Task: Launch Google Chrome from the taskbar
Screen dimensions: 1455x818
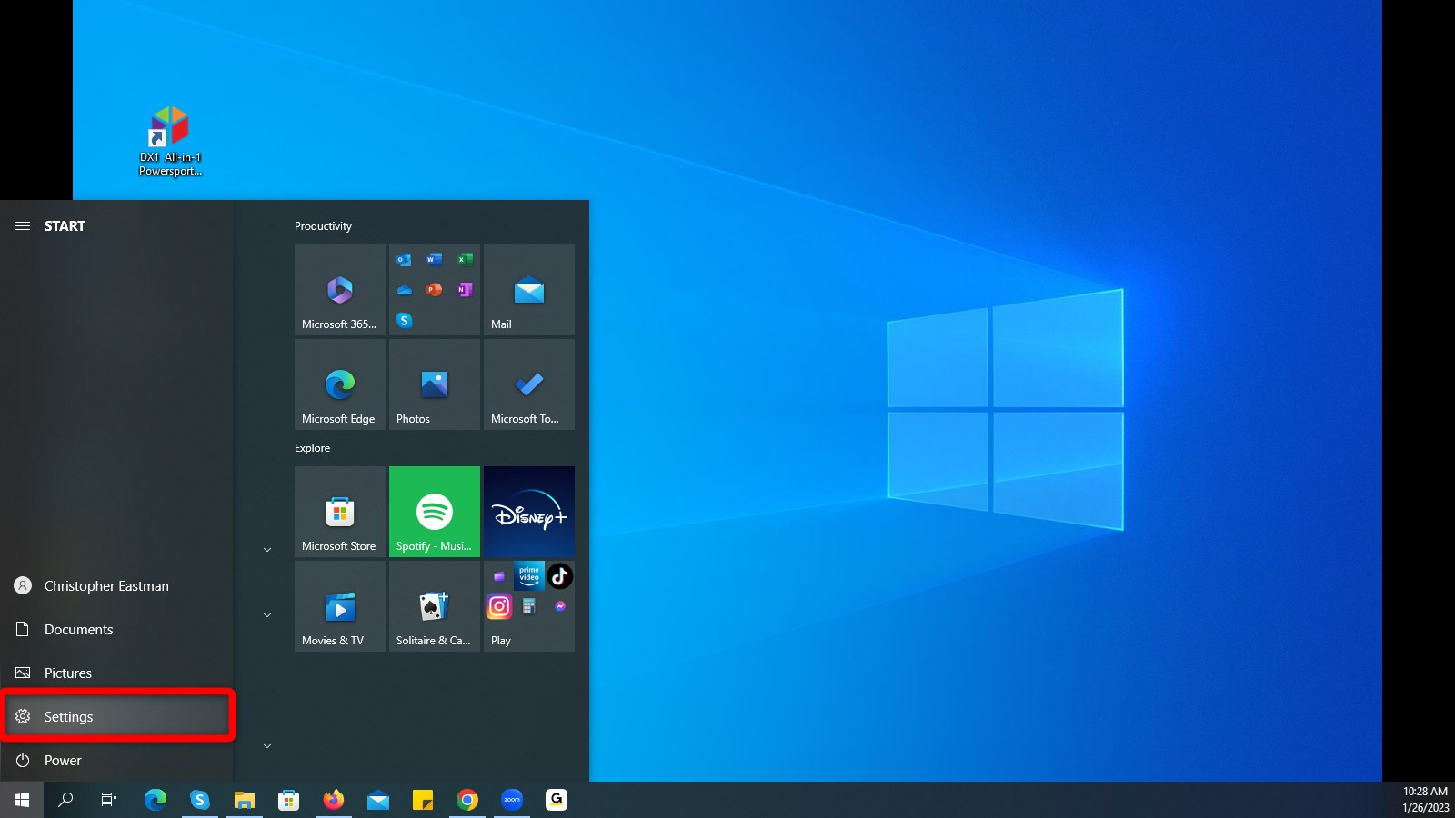Action: 467,800
